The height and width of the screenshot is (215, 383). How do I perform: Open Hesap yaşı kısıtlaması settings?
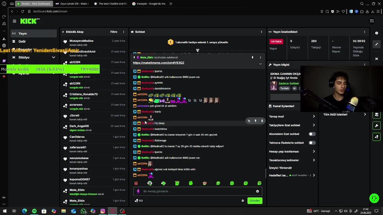pyautogui.click(x=292, y=151)
